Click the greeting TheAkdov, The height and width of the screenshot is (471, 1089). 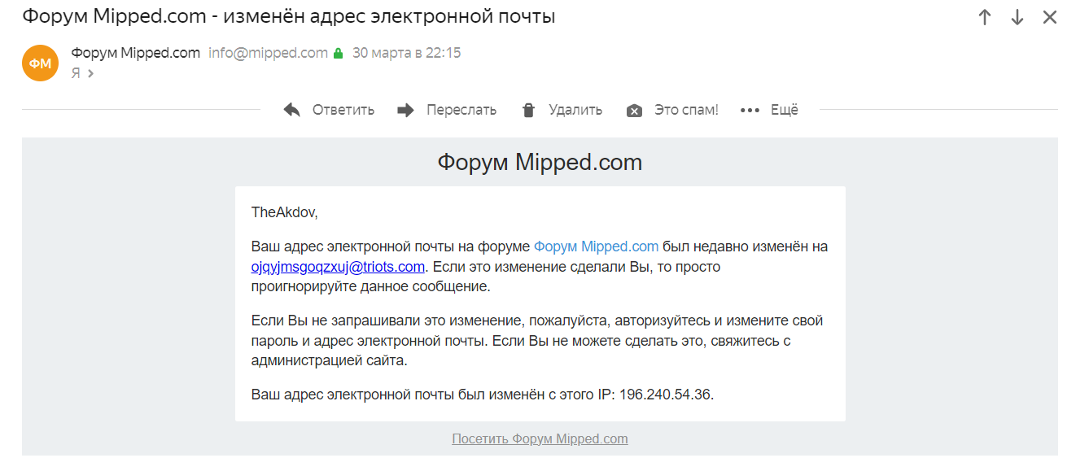point(284,212)
